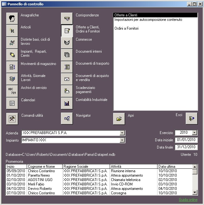Open the Anagrafiche section icon
Viewport: 204px width, 205px height.
tap(12, 18)
